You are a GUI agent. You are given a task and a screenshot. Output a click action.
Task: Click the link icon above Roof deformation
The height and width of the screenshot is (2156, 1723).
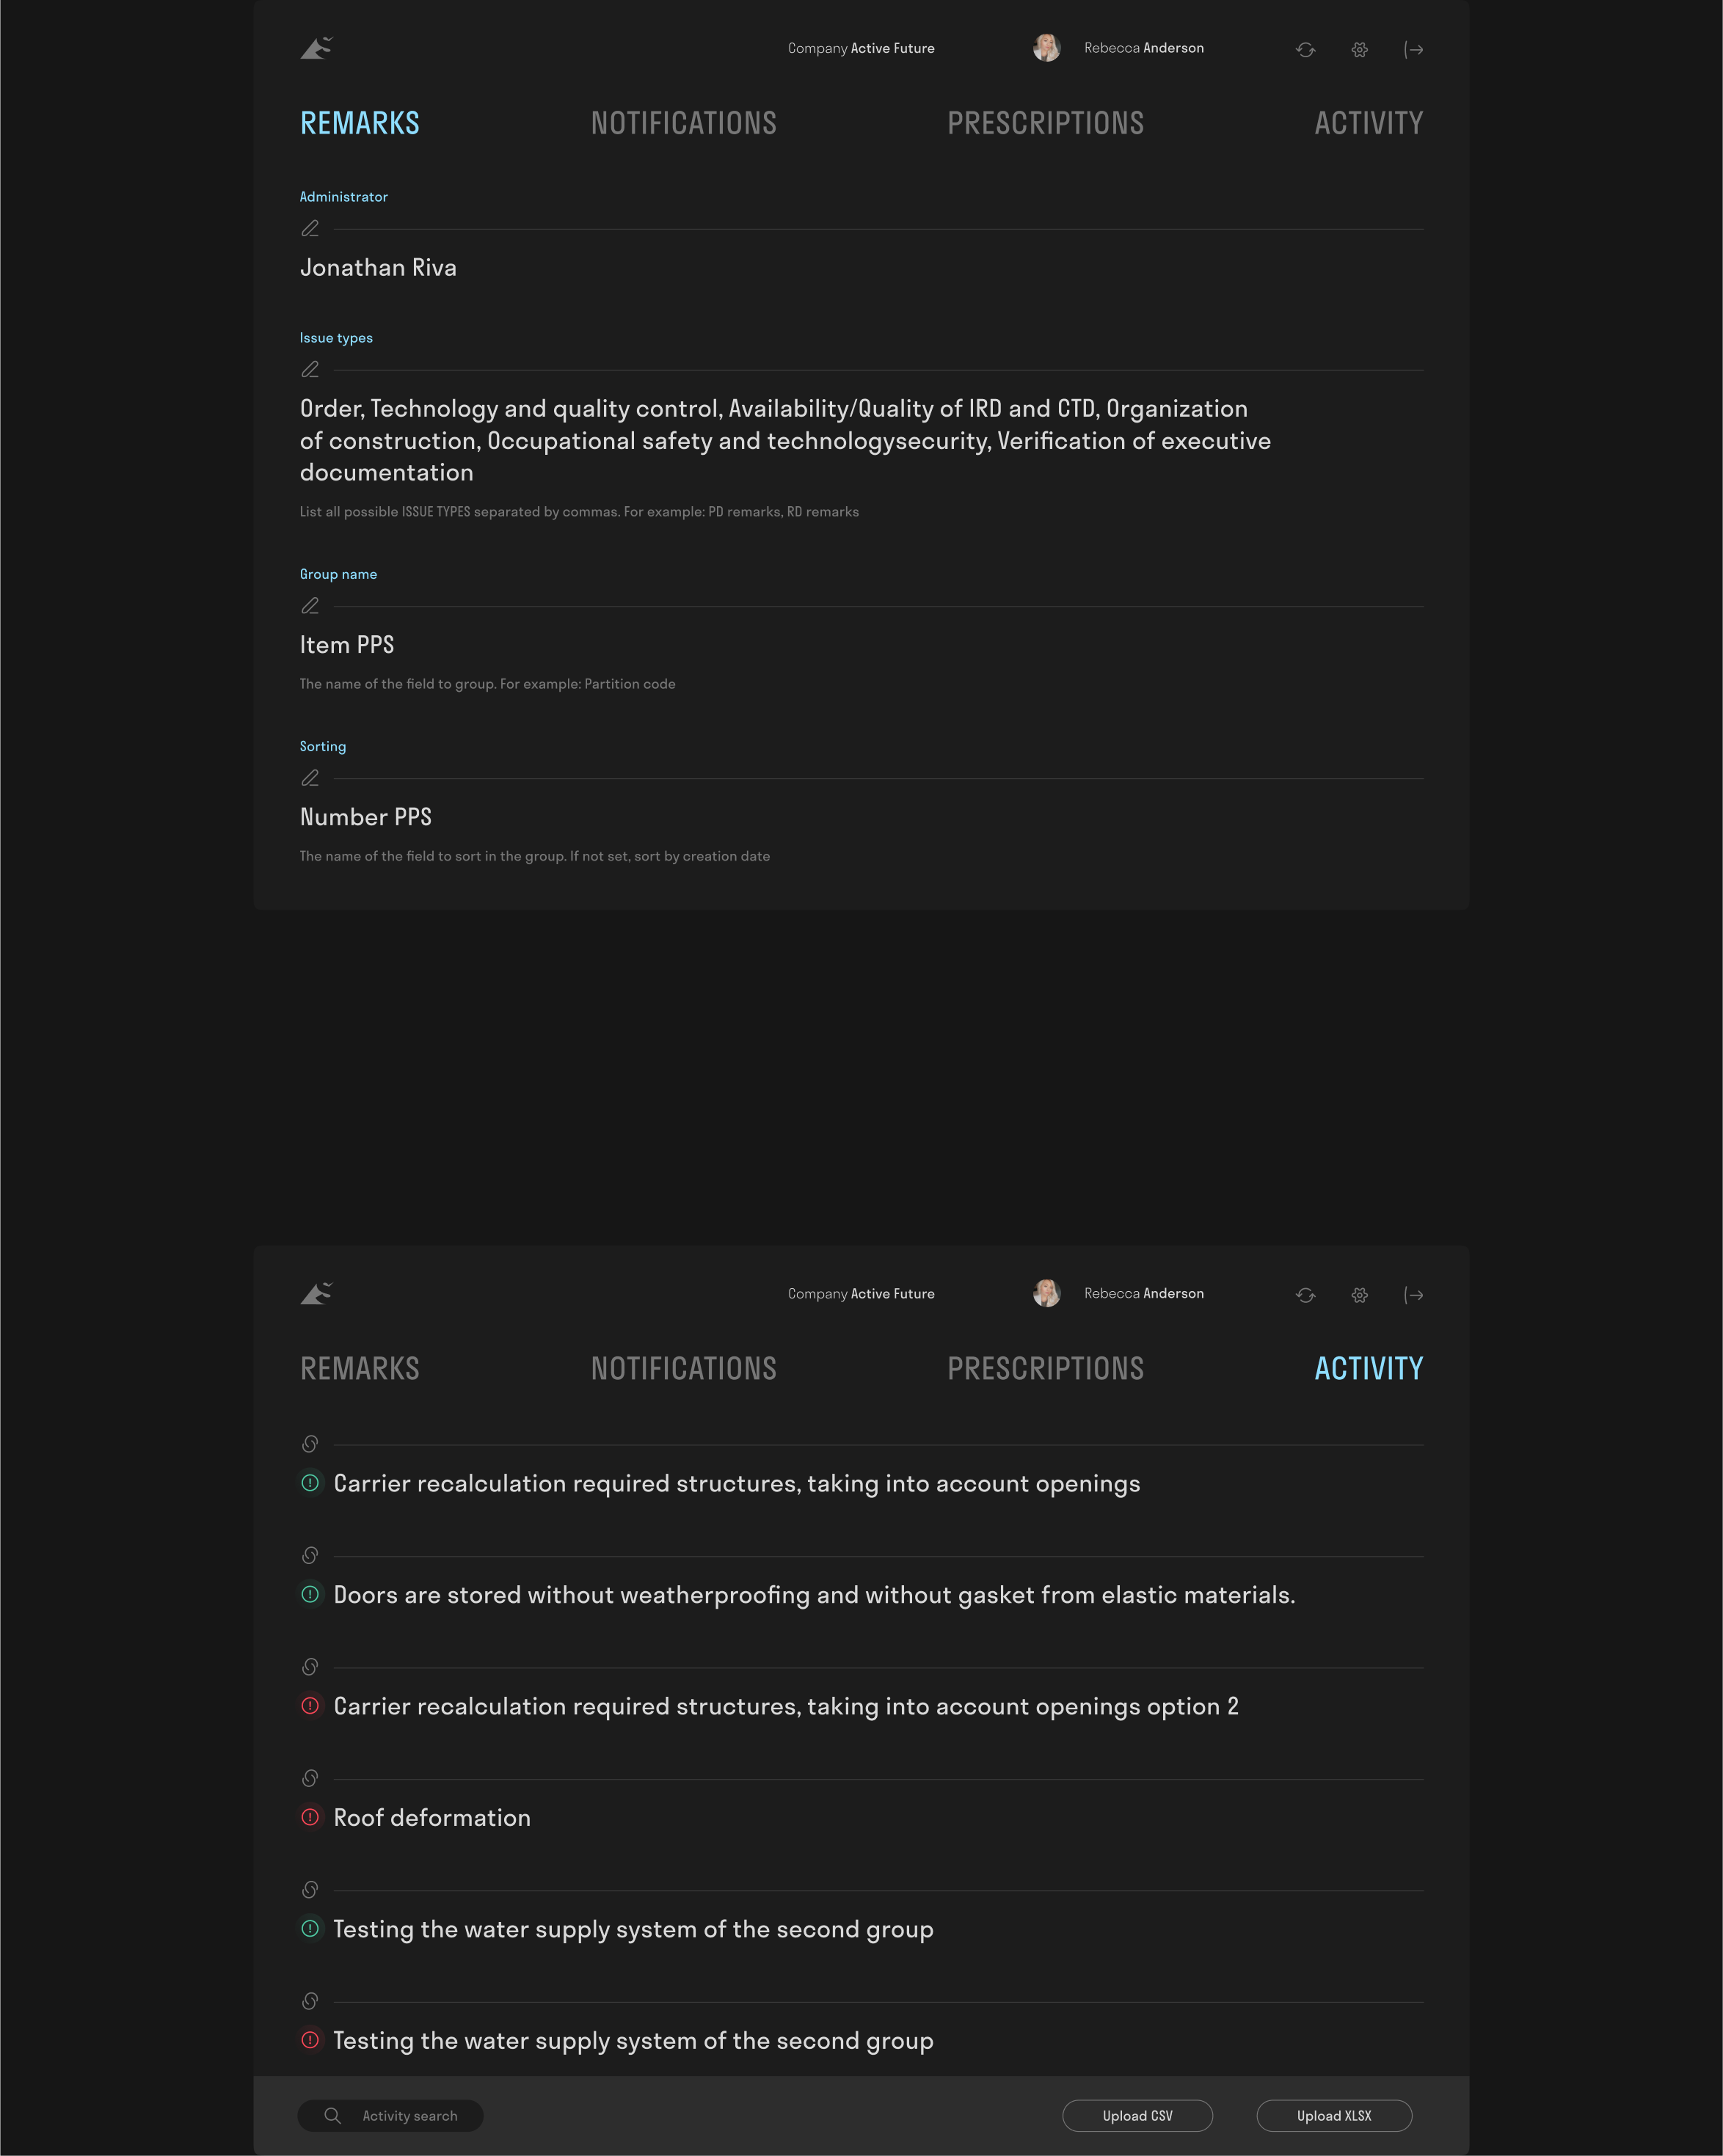click(x=310, y=1778)
